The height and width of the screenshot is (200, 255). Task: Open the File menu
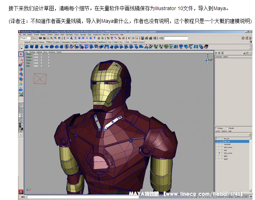pyautogui.click(x=20, y=35)
